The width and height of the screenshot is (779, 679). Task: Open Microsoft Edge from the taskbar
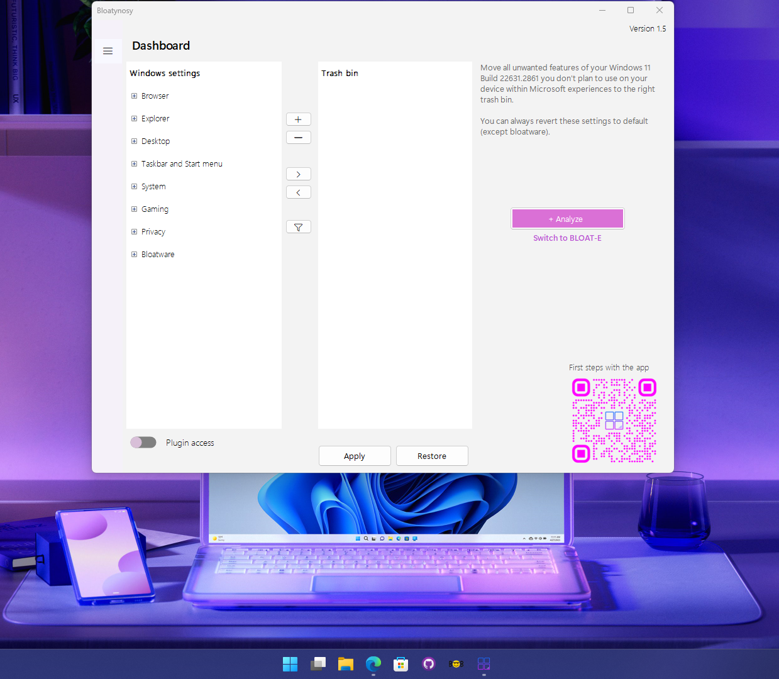pos(373,664)
